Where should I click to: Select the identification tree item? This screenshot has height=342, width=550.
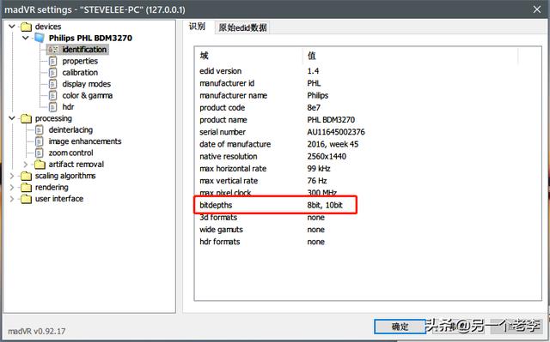84,50
